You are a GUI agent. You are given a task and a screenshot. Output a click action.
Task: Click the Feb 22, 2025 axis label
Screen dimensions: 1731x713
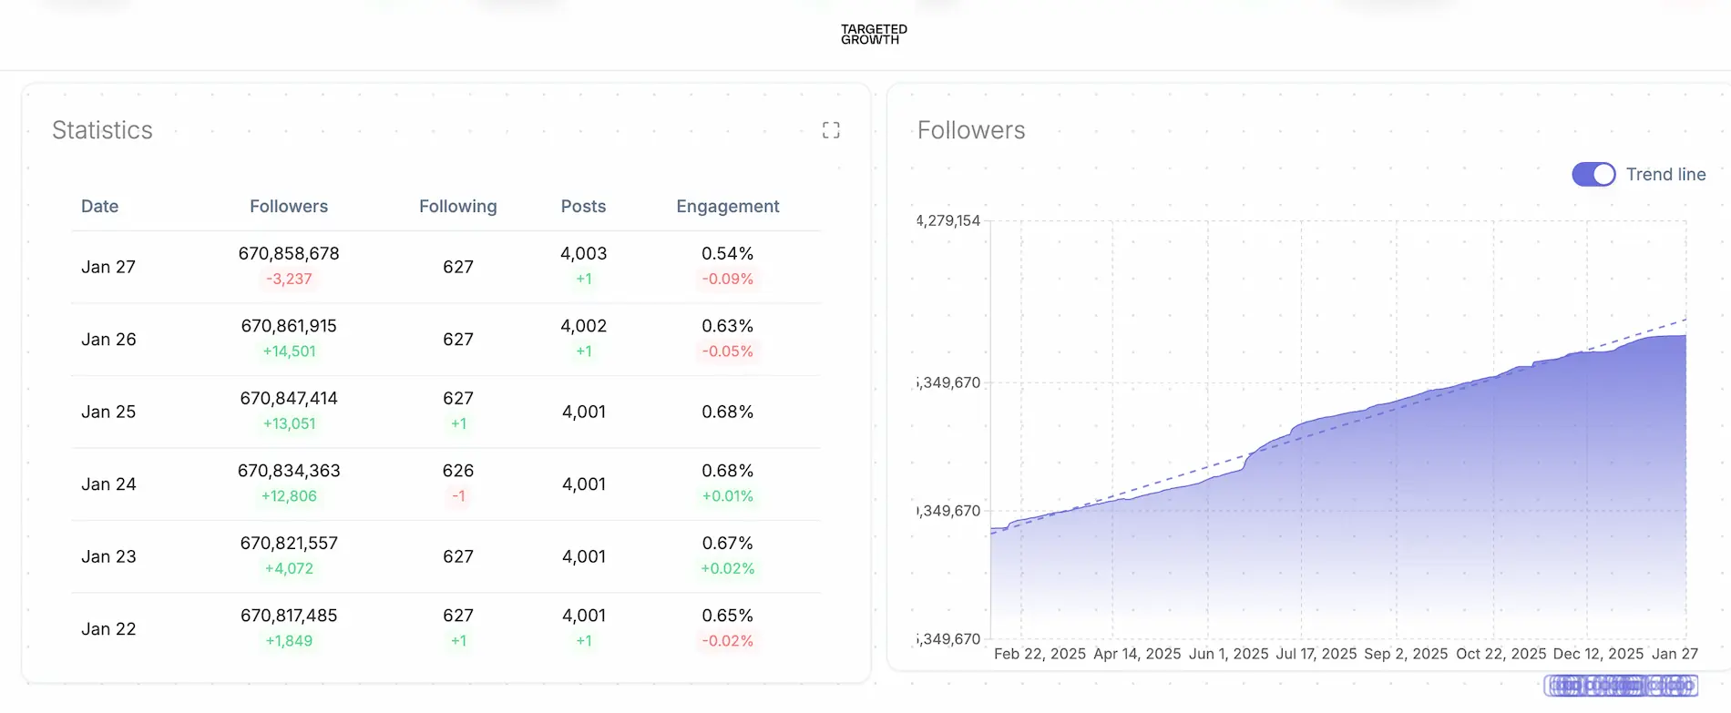(1040, 654)
